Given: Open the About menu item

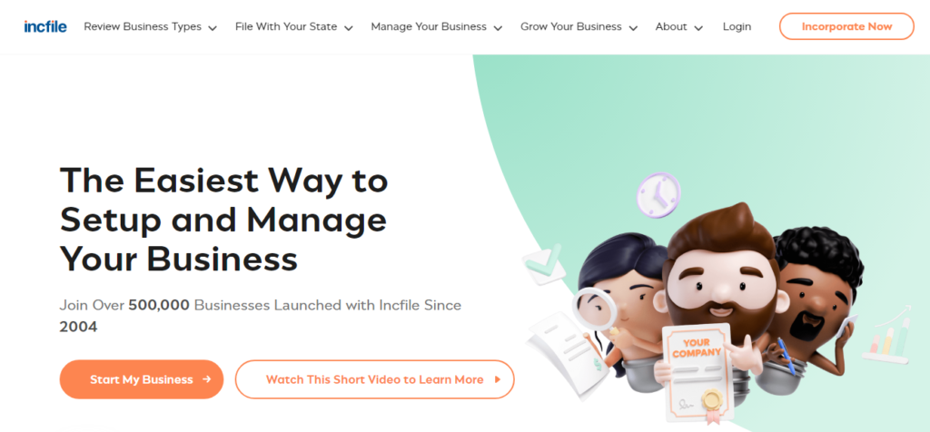Looking at the screenshot, I should pyautogui.click(x=671, y=26).
